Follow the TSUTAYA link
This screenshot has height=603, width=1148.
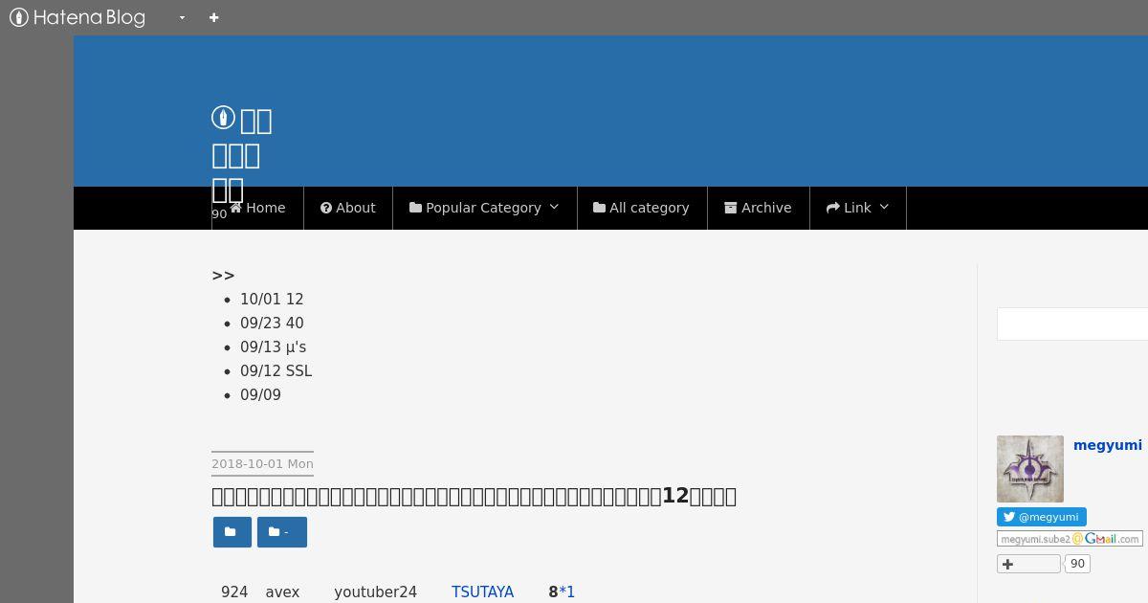pyautogui.click(x=482, y=592)
